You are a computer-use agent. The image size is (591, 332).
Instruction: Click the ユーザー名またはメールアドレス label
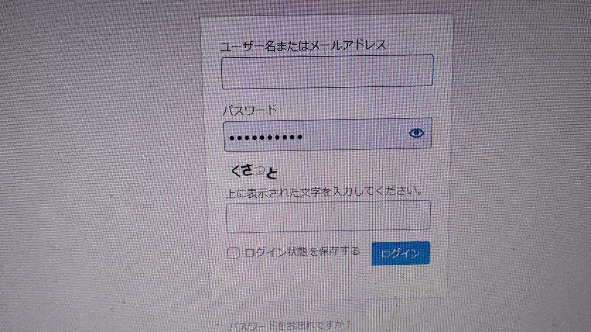(x=303, y=45)
